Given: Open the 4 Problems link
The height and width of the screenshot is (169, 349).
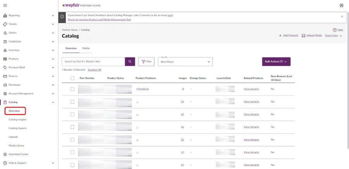Looking at the screenshot, I should 143,89.
